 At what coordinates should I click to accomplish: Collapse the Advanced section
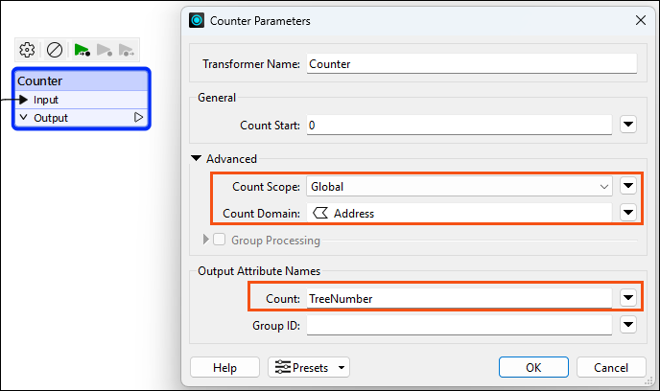pos(196,158)
